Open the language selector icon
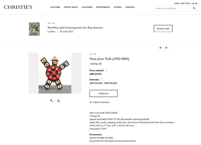Screen dimensions: 201x145 (193, 3)
